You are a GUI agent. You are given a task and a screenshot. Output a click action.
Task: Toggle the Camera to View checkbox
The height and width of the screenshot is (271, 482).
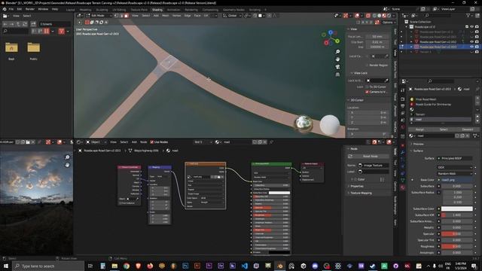pos(367,92)
